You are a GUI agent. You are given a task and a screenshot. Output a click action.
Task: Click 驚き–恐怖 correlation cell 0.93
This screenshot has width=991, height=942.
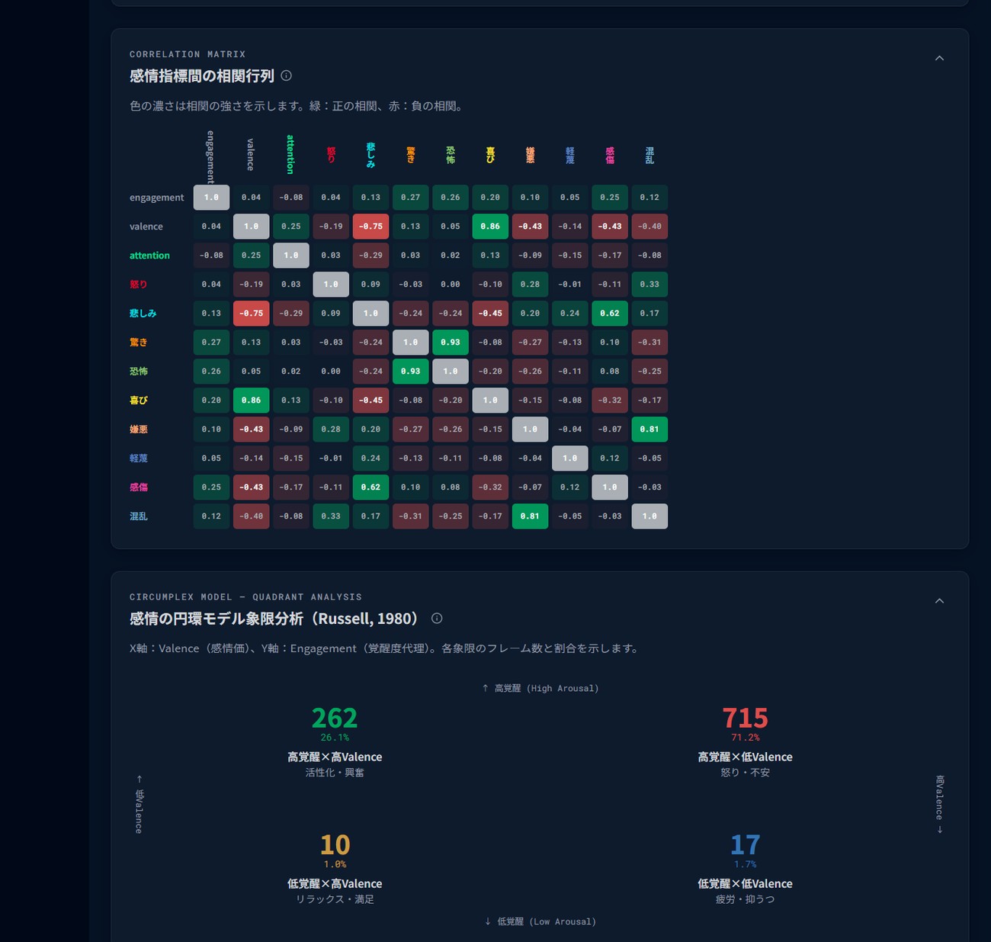(451, 342)
